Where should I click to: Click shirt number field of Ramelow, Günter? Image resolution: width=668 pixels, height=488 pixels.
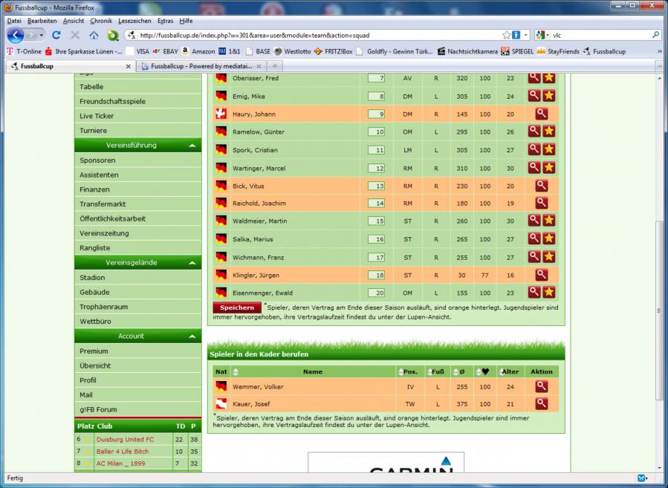pos(377,131)
